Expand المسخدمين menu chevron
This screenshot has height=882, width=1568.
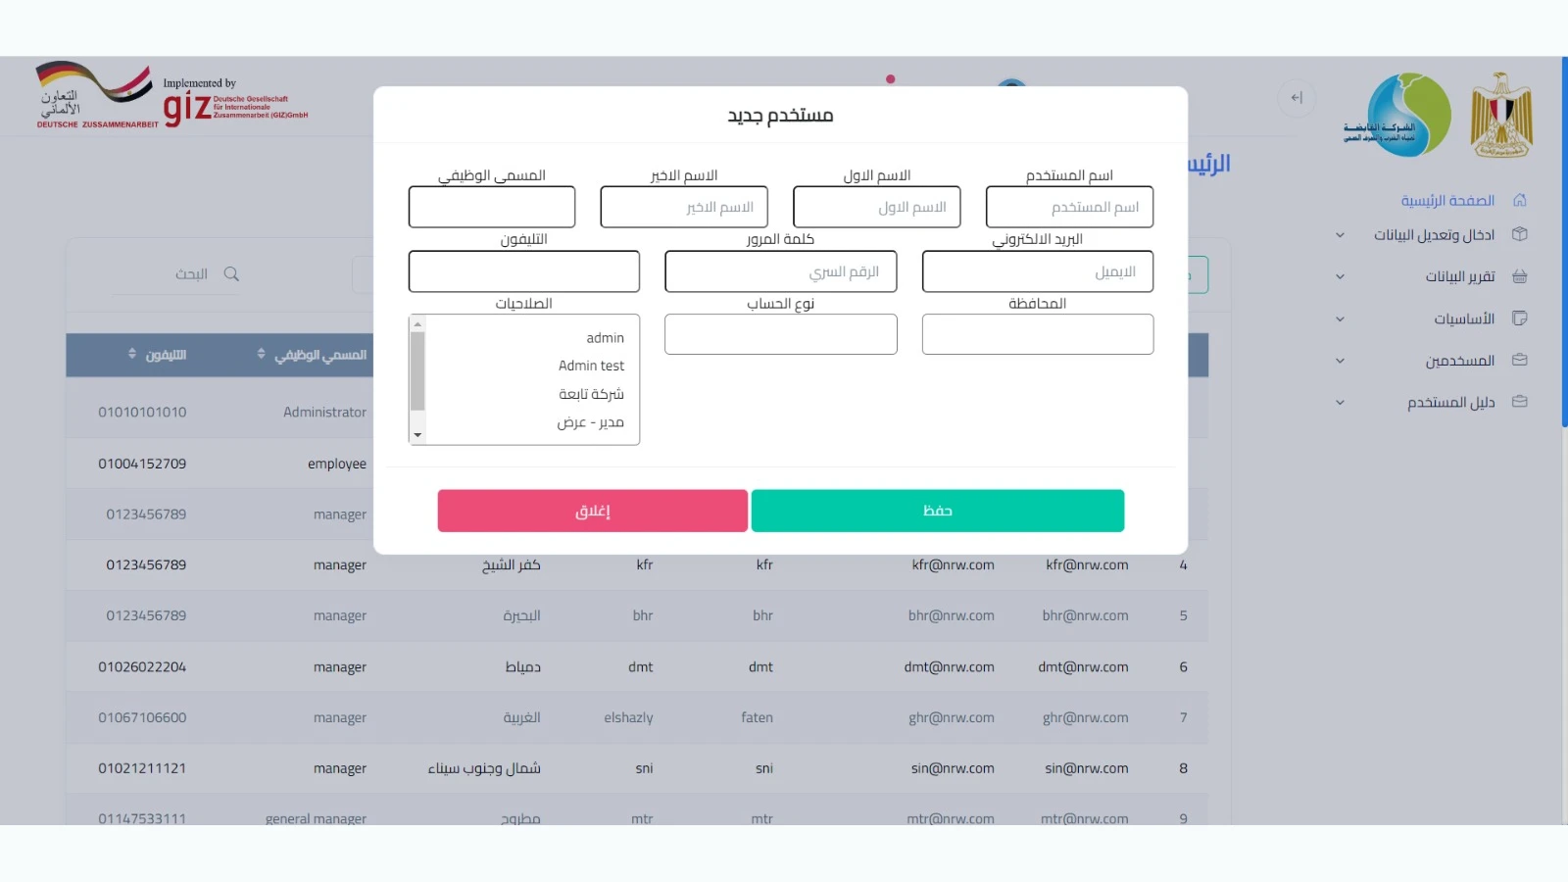(x=1340, y=361)
